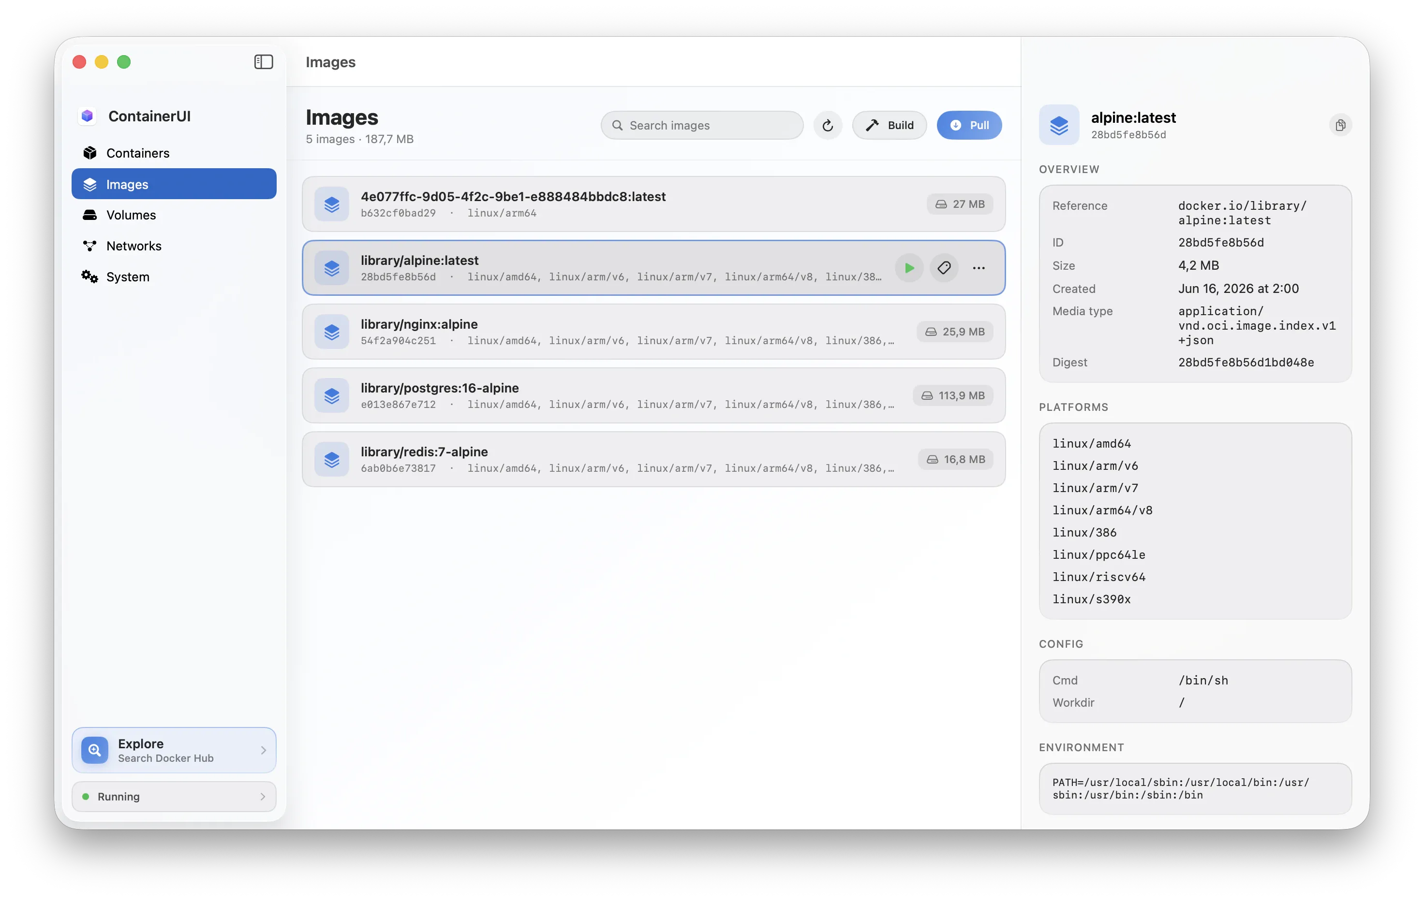The image size is (1424, 901).
Task: Click the ID value 28bd5fe8b56d in Overview
Action: [1220, 243]
